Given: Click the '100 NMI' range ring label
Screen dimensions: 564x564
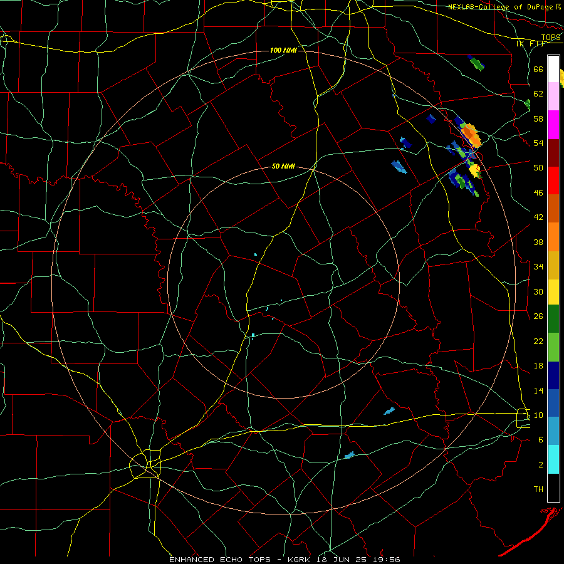Looking at the screenshot, I should (x=283, y=50).
